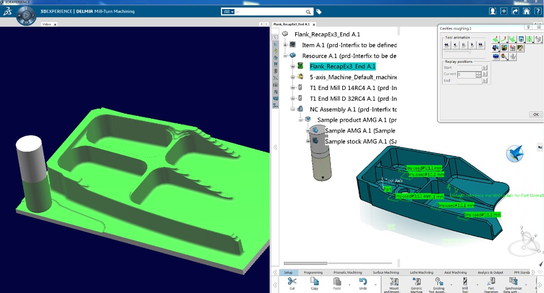Click the Mill Tool icon
This screenshot has width=544, height=293.
(x=465, y=285)
